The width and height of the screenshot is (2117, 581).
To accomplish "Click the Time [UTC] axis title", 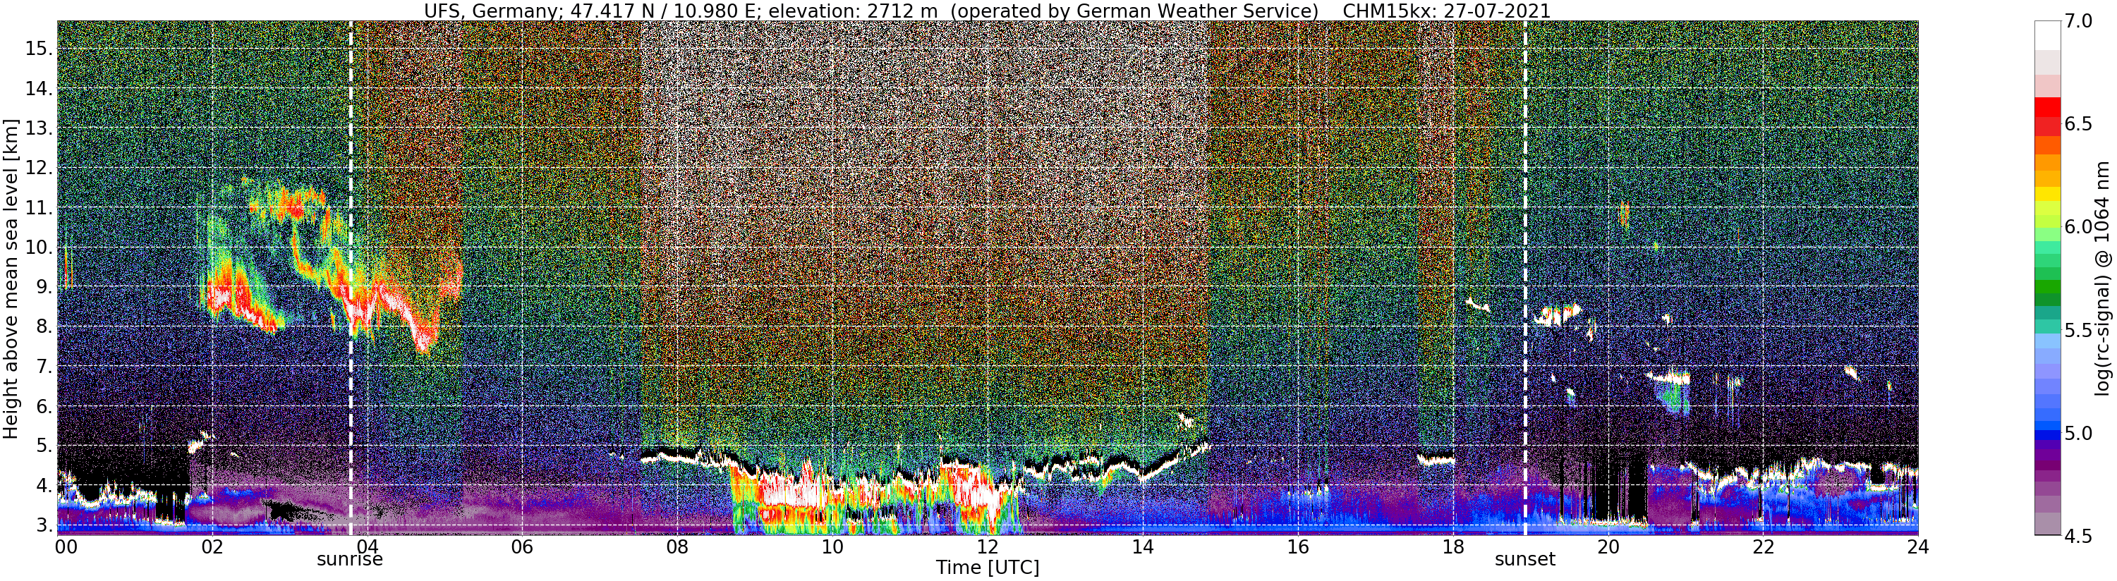I will tap(987, 568).
